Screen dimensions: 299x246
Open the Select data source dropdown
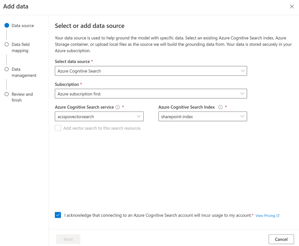pyautogui.click(x=151, y=71)
